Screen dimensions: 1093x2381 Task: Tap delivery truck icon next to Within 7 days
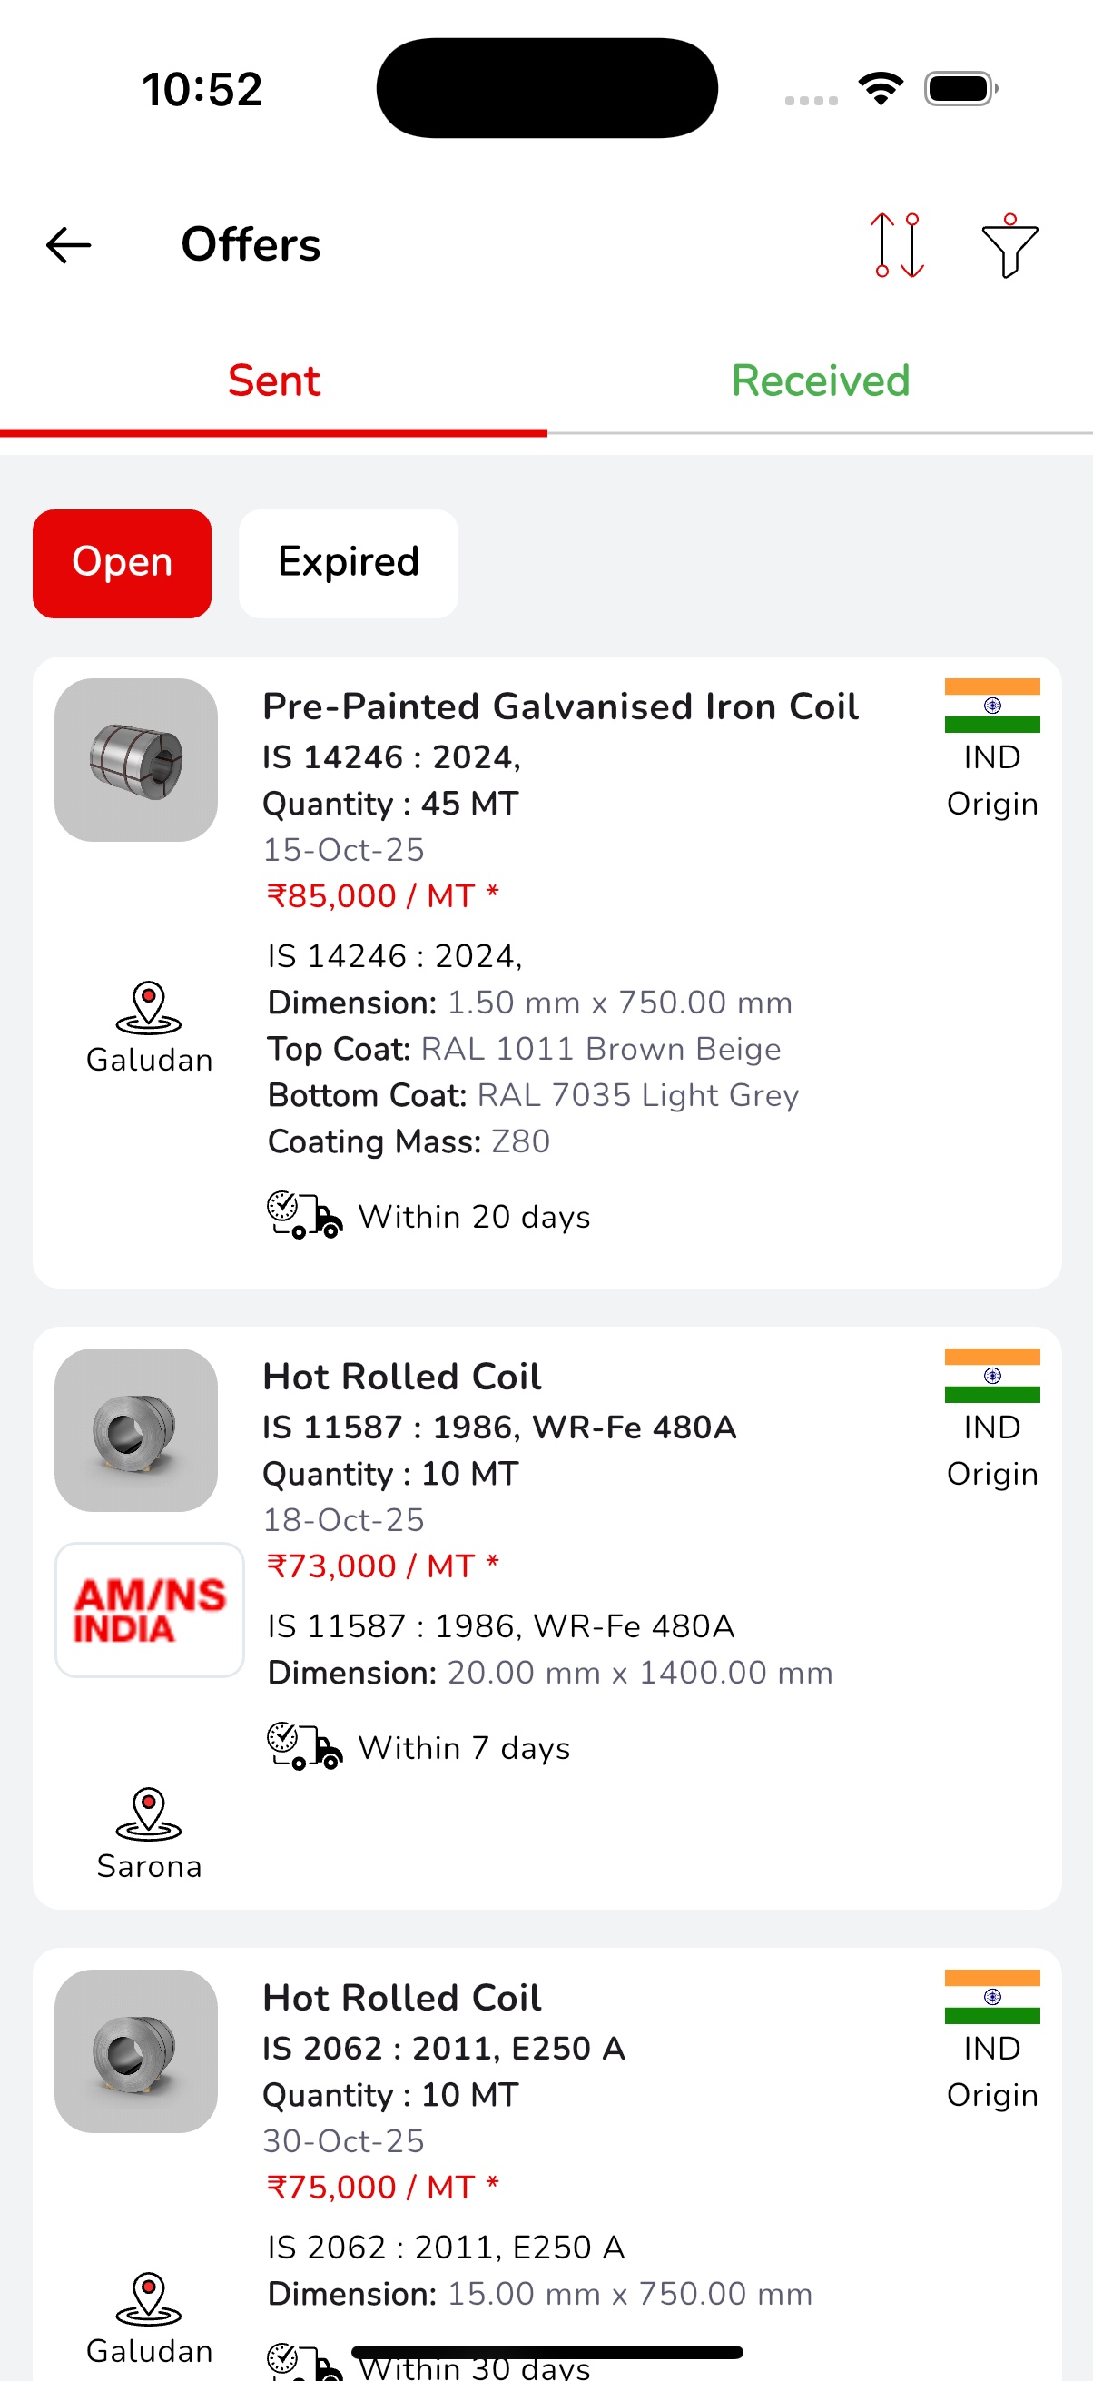(x=304, y=1746)
